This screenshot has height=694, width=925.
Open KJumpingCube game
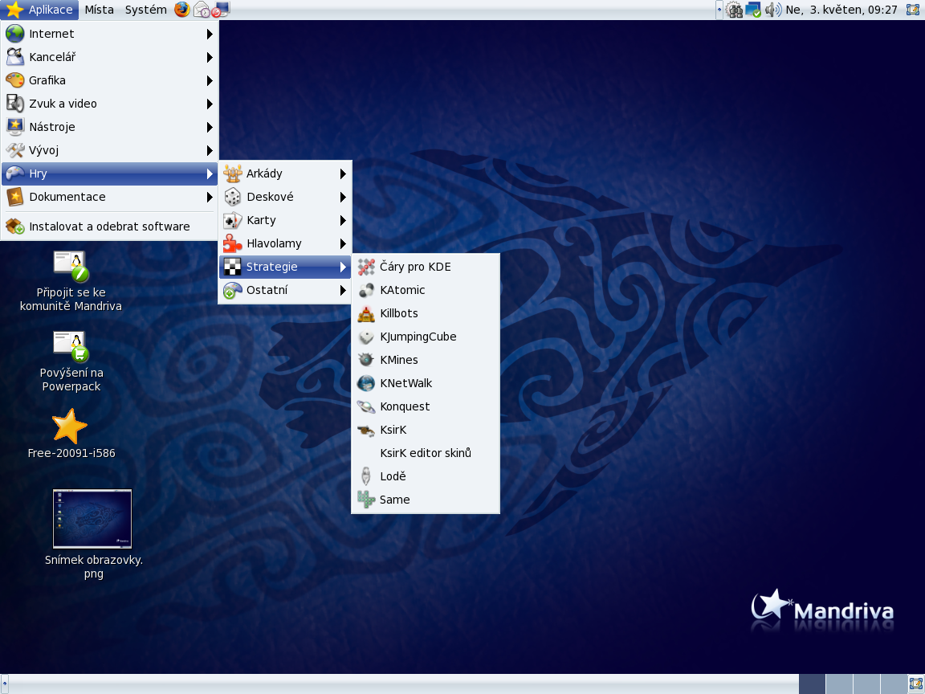426,337
